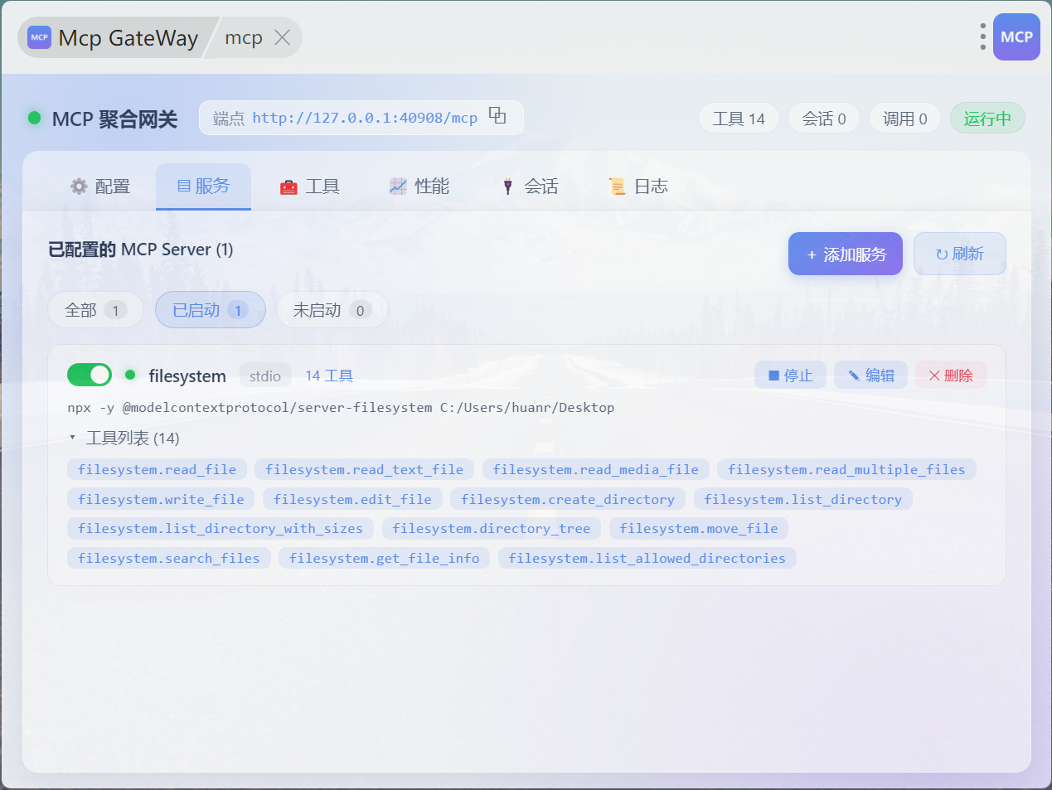Click the filesystem.read_media_file tool chip
The image size is (1052, 790).
pyautogui.click(x=596, y=469)
